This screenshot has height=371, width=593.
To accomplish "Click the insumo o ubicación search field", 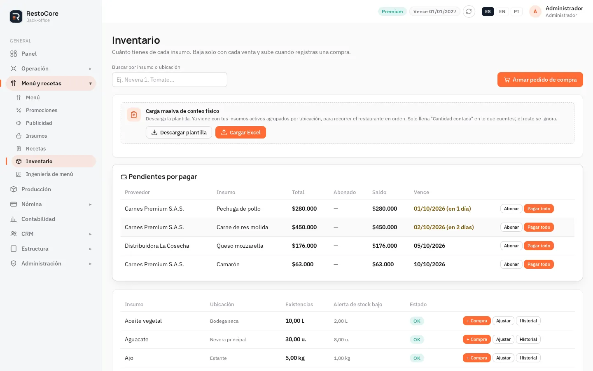I will 170,80.
